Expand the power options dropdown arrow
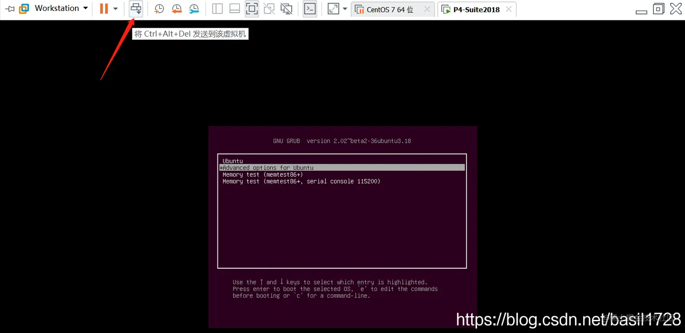Screen dimensions: 685x333 [x=116, y=9]
